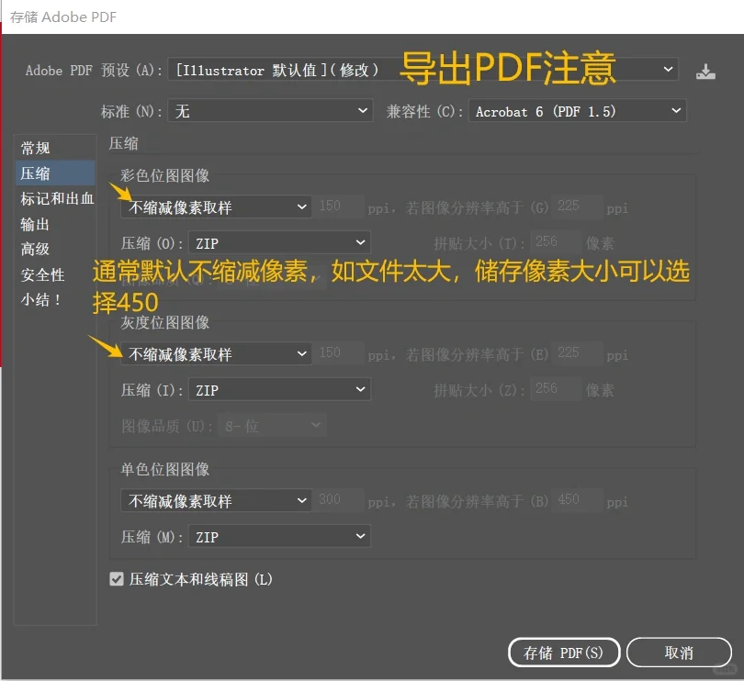The height and width of the screenshot is (681, 744).
Task: Open the ZIP compression dropdown for grayscale images
Action: pos(279,389)
